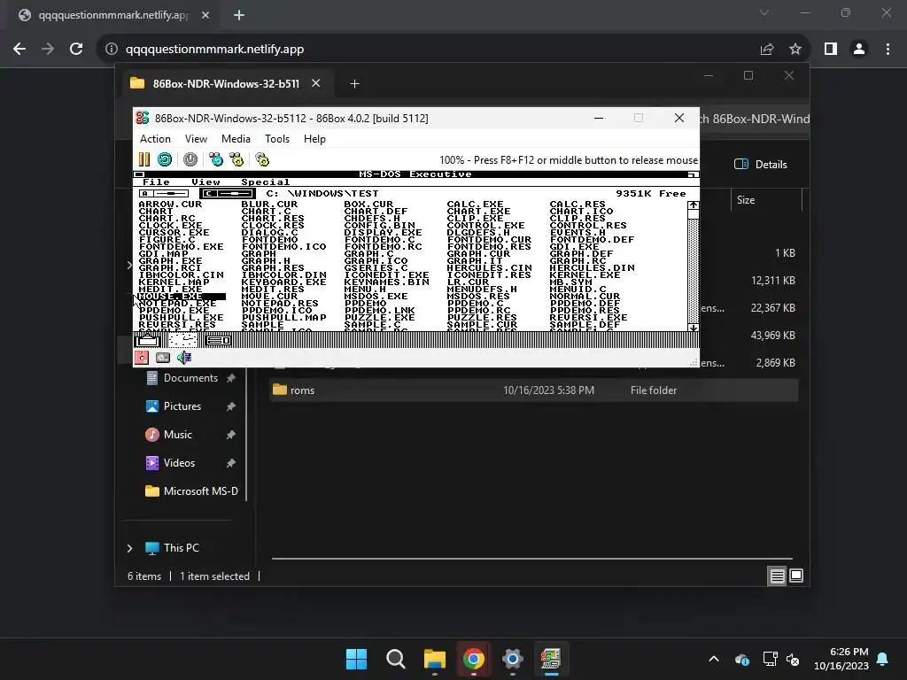Click the MS-DOS Executive zoom box icon

point(693,174)
